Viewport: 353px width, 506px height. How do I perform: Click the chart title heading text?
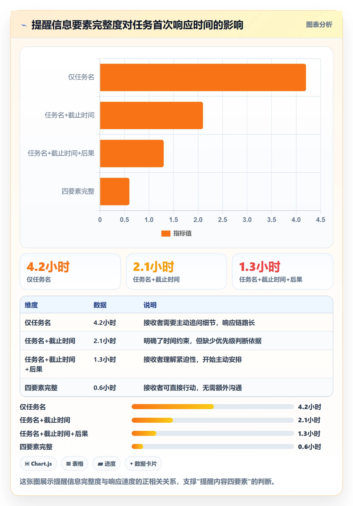pyautogui.click(x=137, y=25)
